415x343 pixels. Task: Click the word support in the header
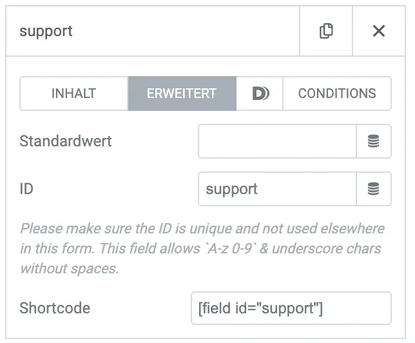(x=46, y=32)
